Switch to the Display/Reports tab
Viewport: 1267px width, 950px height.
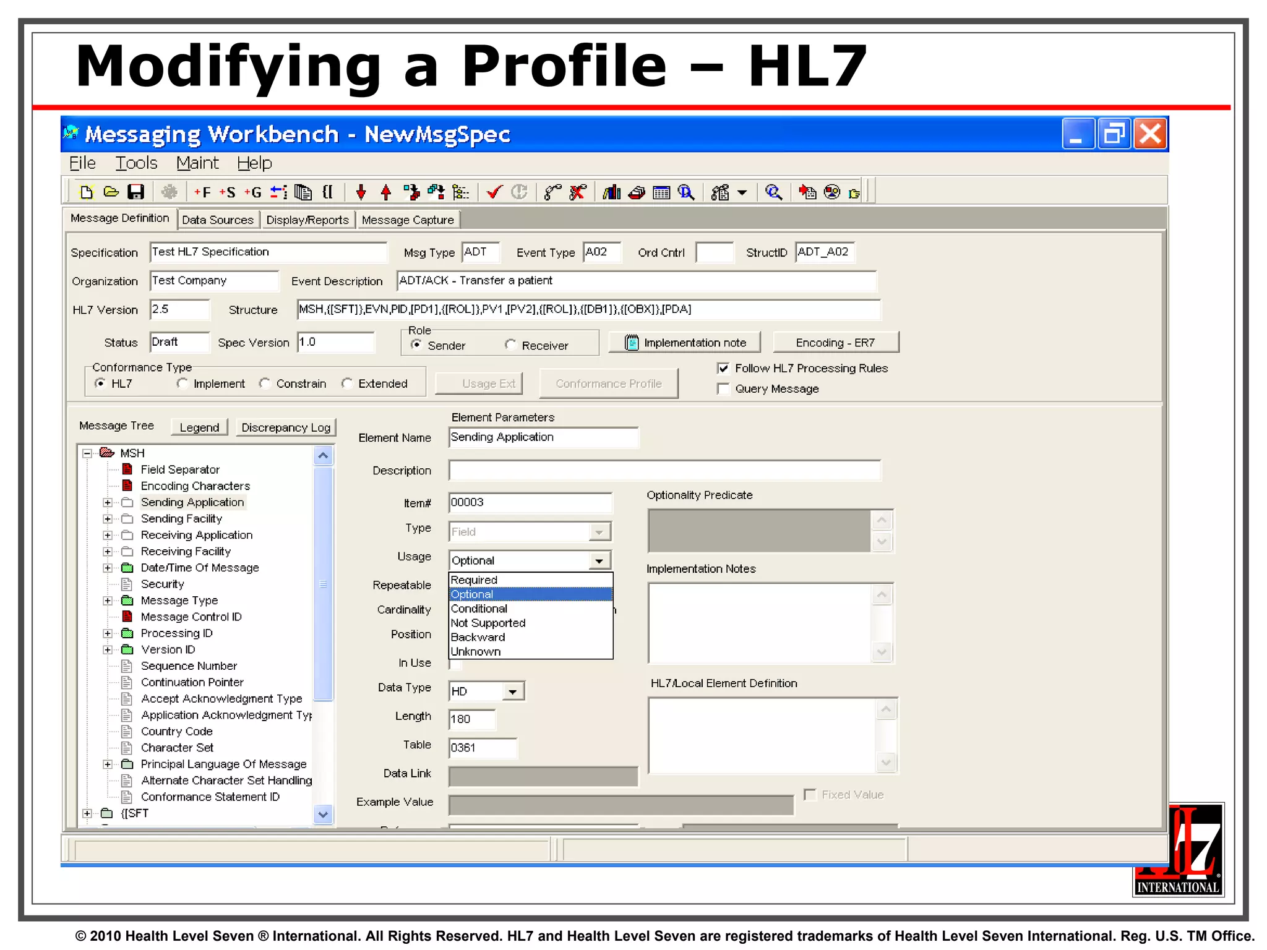(307, 220)
